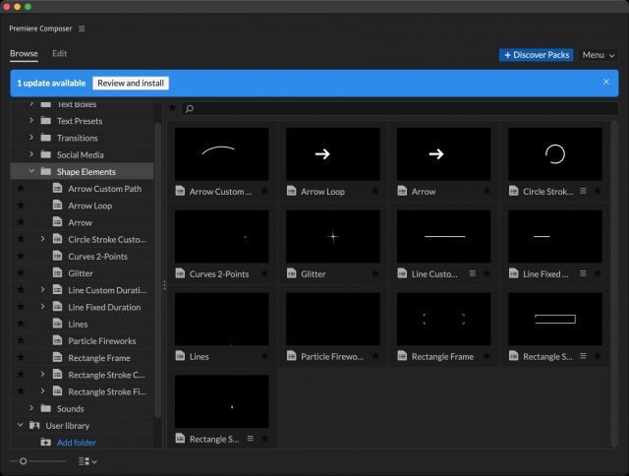
Task: Click the Review and install button
Action: click(x=131, y=84)
